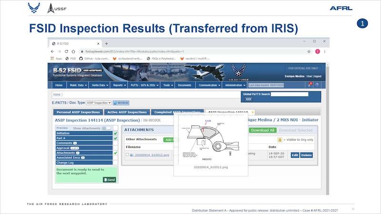Expand the Maint. Data menu
This screenshot has width=381, height=214.
coord(78,85)
